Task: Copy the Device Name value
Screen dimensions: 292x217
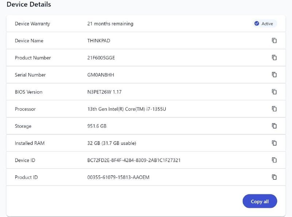Action: pyautogui.click(x=274, y=40)
